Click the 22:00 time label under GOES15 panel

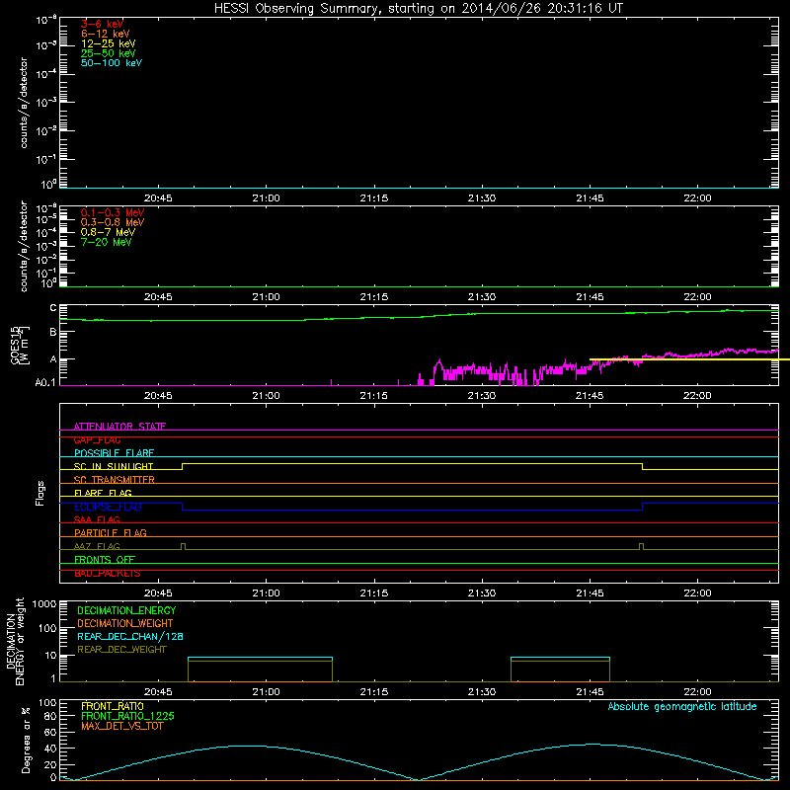pyautogui.click(x=698, y=396)
